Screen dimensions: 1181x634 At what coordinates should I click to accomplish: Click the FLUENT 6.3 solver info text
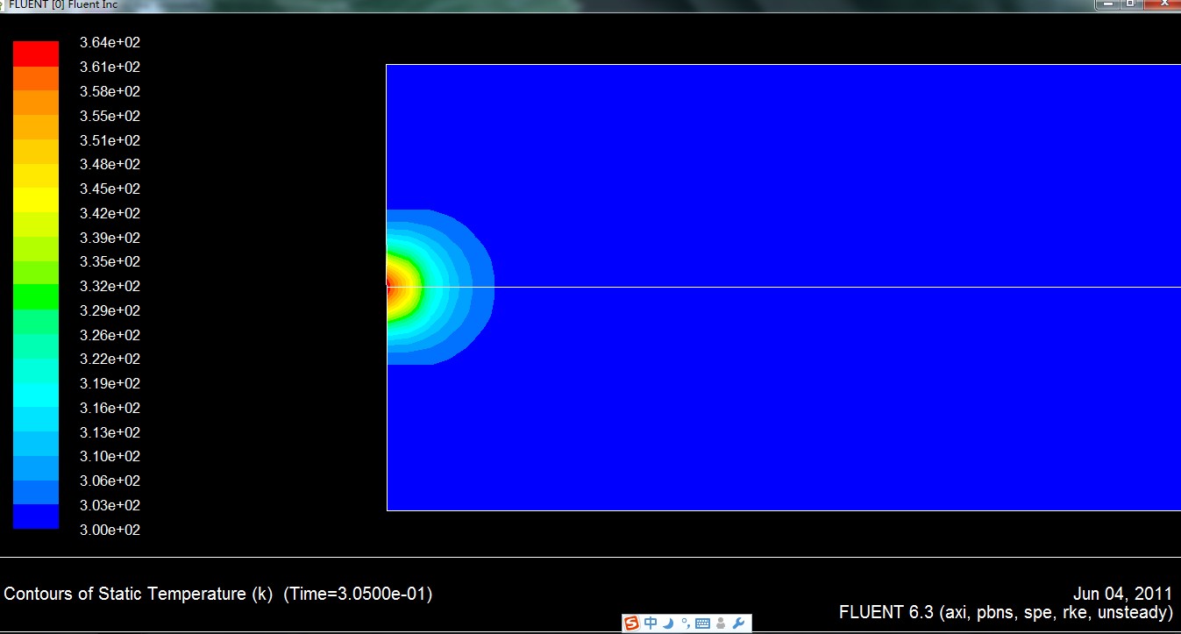(1006, 612)
